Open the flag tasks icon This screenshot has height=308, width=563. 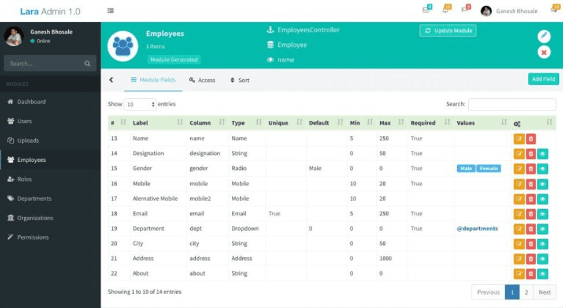click(x=465, y=10)
